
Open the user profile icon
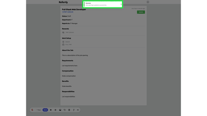[148, 2]
